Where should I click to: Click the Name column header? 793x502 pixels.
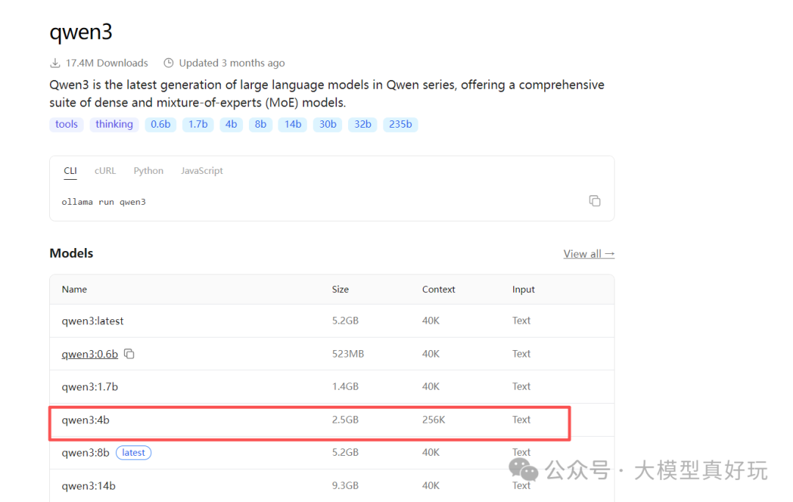tap(74, 289)
